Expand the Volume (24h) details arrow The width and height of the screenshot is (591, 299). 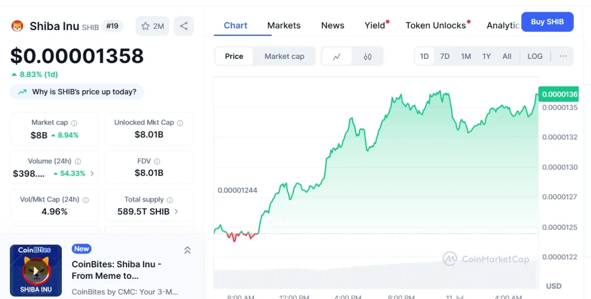(x=92, y=173)
